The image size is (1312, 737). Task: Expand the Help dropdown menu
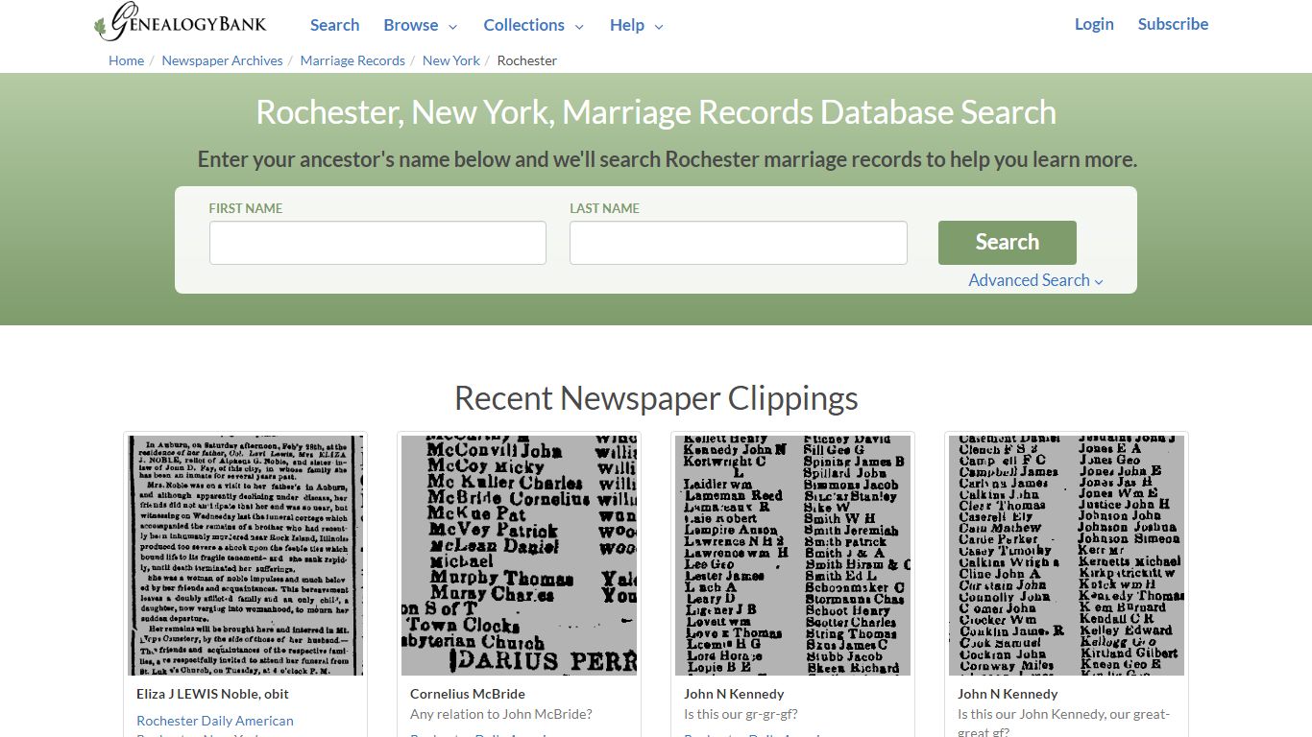point(637,25)
